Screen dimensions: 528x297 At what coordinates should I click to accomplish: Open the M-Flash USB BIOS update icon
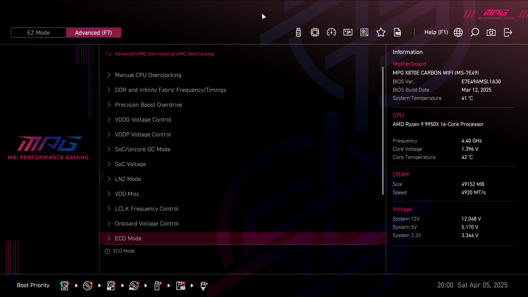pyautogui.click(x=298, y=32)
